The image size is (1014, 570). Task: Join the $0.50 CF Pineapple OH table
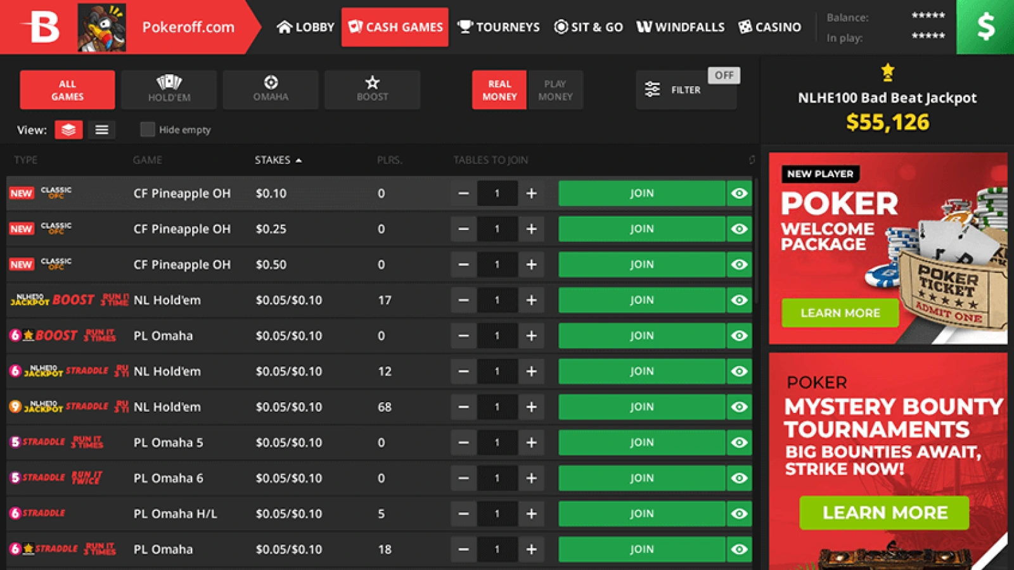pos(641,264)
